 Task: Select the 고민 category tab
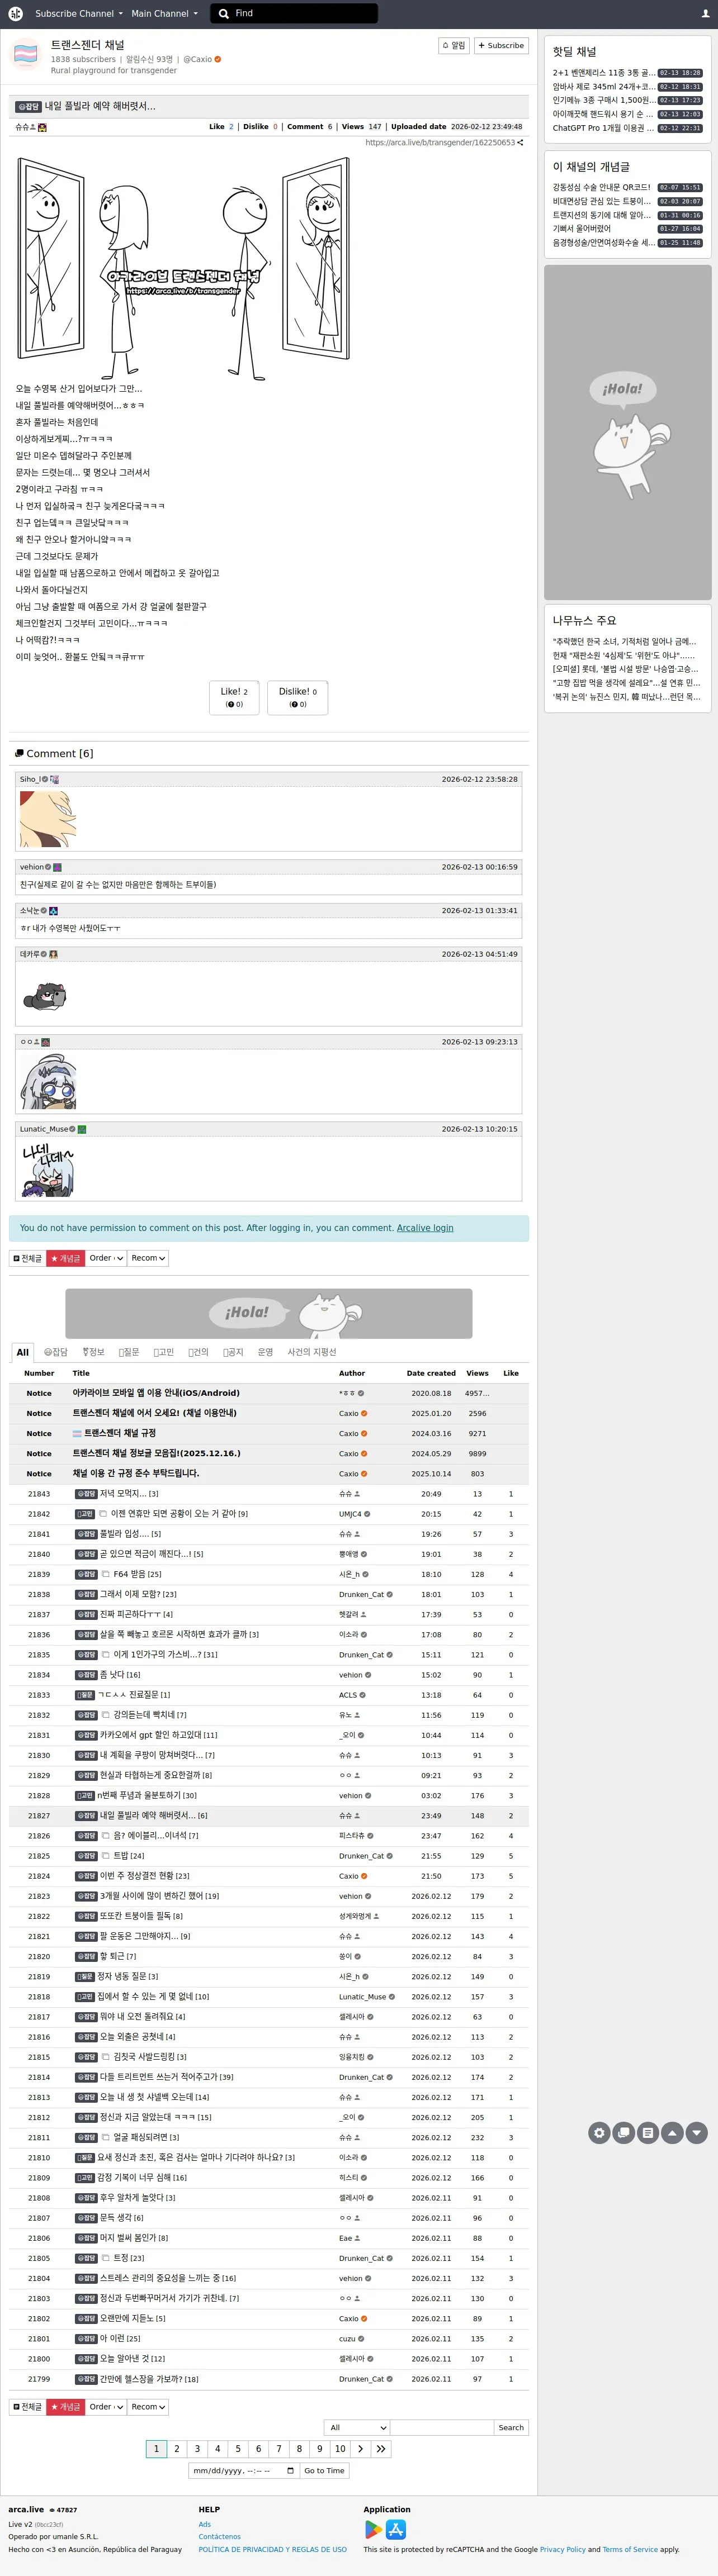163,1352
